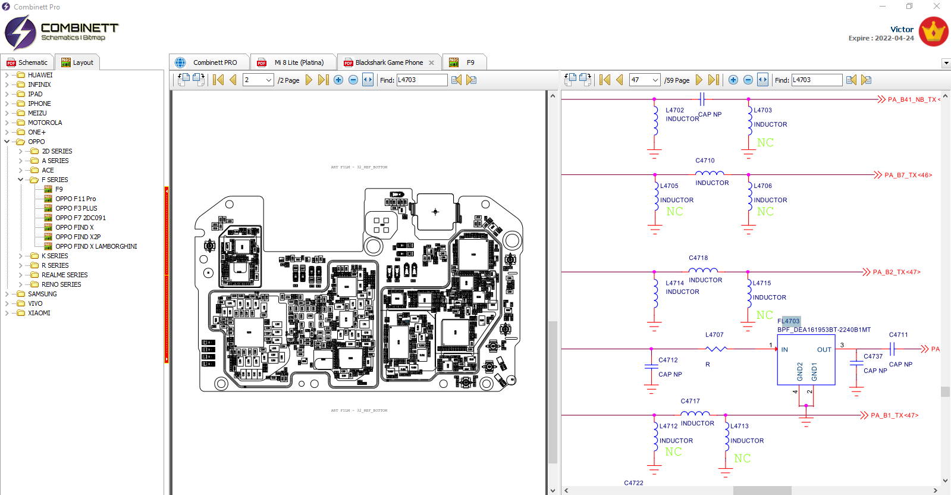Go to first page in layout viewer
Screen dimensions: 951x495
tap(218, 80)
